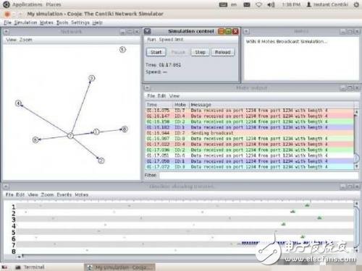Screen dimensions: 362x271
Task: Click the Mote output vertical scrollbar
Action: point(356,139)
